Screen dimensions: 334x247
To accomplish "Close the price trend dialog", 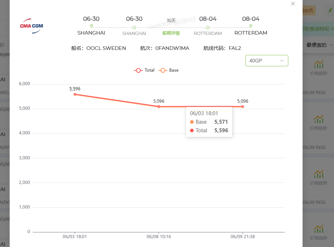I will tap(293, 4).
